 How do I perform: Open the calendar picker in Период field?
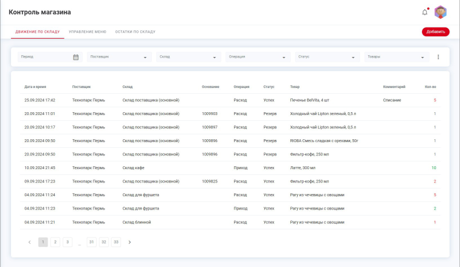[x=76, y=57]
